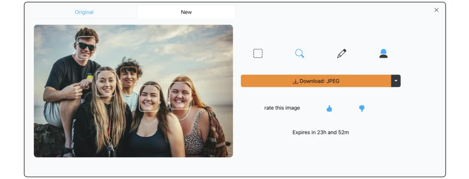Download the image as JPEG

[x=316, y=81]
